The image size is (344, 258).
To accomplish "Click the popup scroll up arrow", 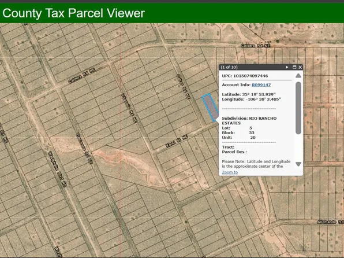I will pyautogui.click(x=298, y=76).
